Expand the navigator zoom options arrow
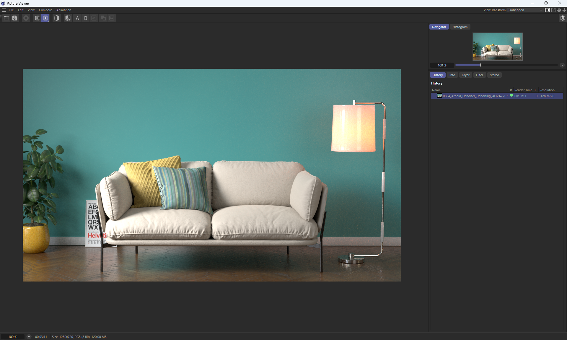Screen dimensions: 567x340 [562, 65]
